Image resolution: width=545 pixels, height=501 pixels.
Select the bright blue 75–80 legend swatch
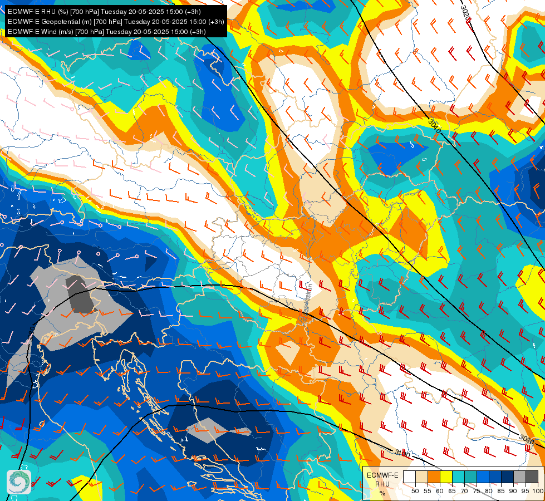tap(483, 477)
